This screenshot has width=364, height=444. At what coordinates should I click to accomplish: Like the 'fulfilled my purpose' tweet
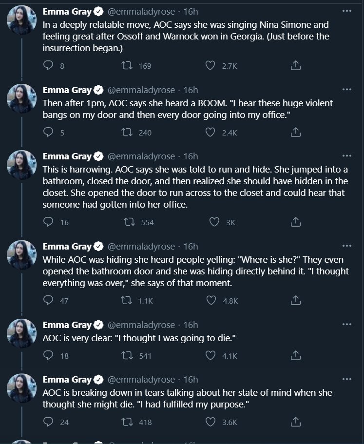[x=211, y=422]
